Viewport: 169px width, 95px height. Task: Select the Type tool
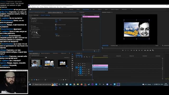click(72, 71)
